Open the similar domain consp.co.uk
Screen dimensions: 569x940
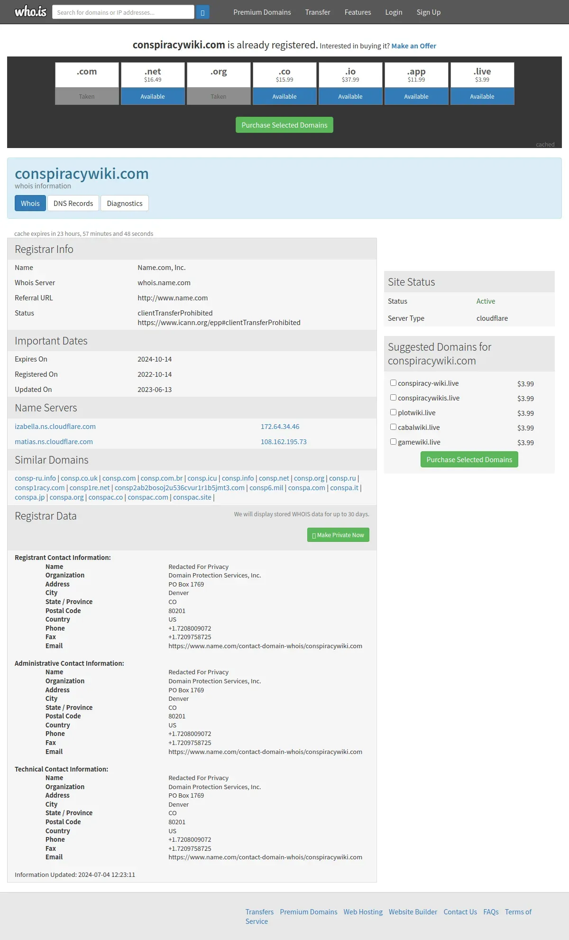79,478
